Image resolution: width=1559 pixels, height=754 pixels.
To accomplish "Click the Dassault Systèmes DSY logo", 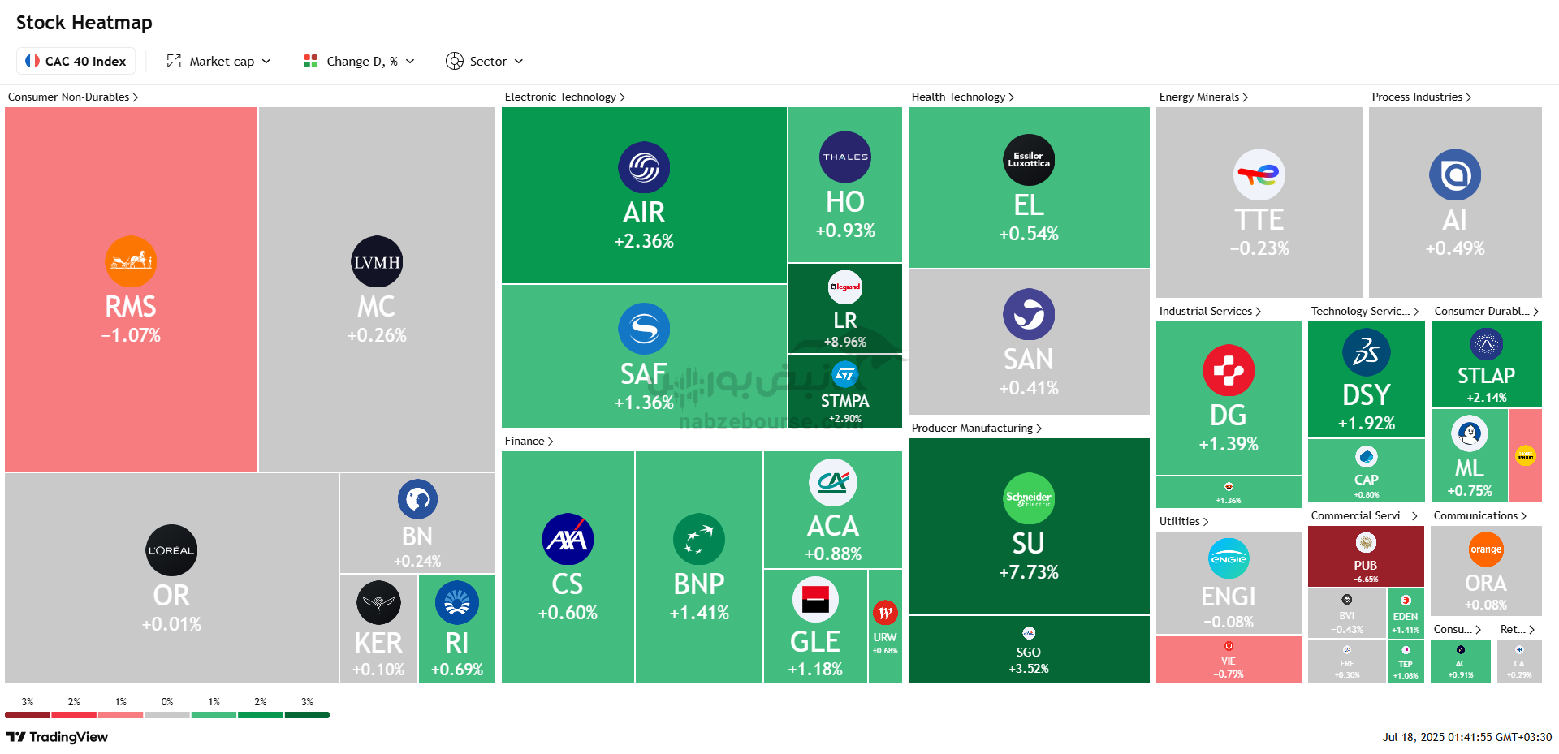I will coord(1367,352).
